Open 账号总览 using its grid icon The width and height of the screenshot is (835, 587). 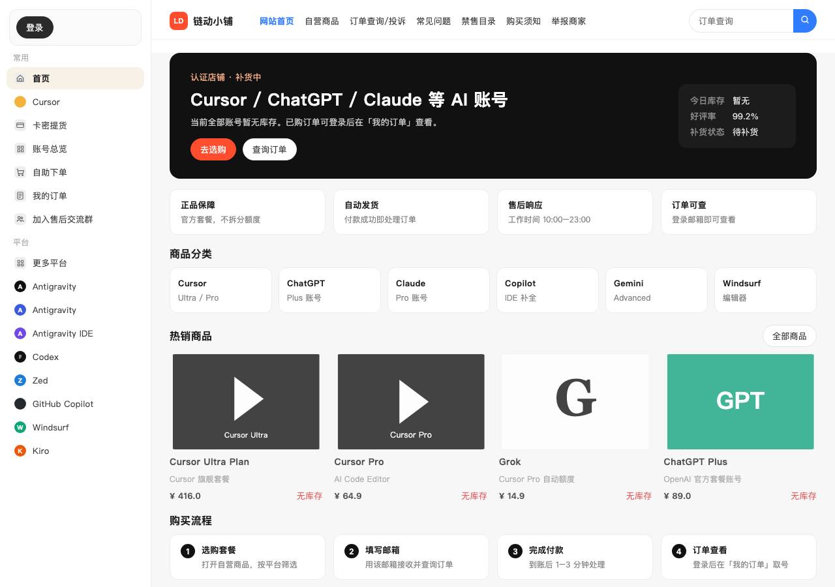pyautogui.click(x=20, y=149)
